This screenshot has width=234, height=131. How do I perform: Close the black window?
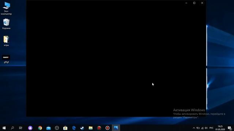point(202,3)
